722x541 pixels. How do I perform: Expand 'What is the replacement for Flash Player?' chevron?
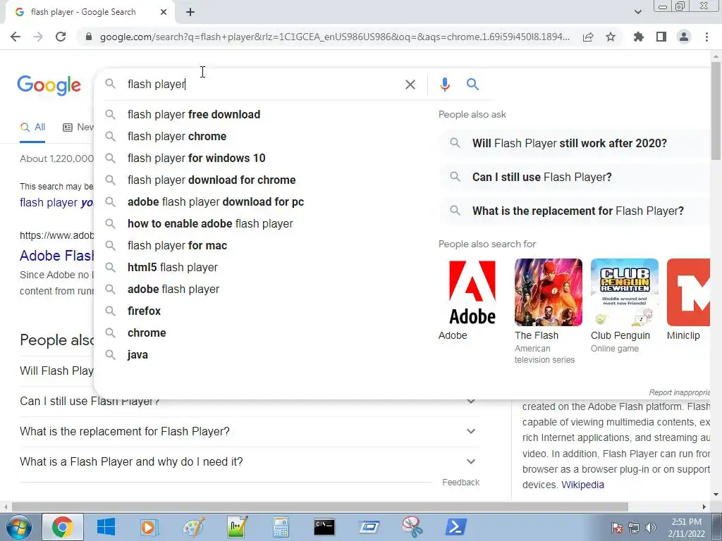coord(470,431)
